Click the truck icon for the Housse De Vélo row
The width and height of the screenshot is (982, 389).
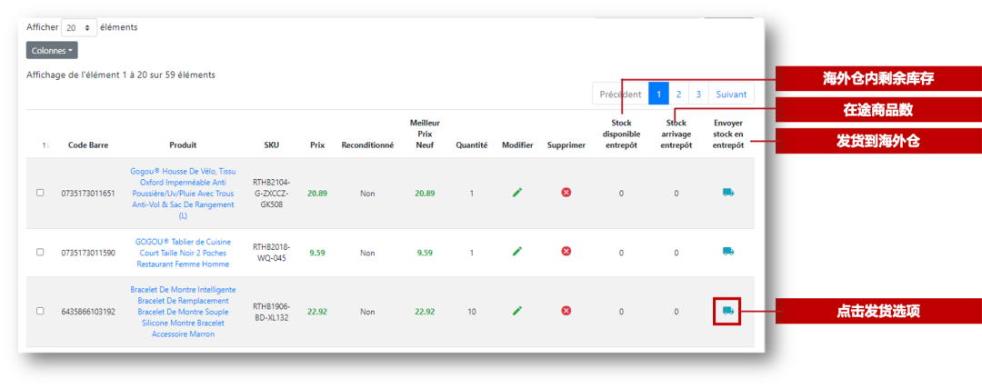[x=727, y=193]
